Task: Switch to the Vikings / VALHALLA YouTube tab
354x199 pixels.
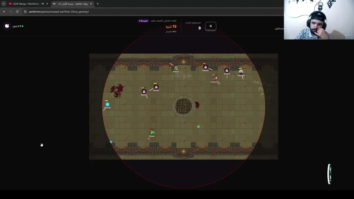Action: pyautogui.click(x=26, y=4)
